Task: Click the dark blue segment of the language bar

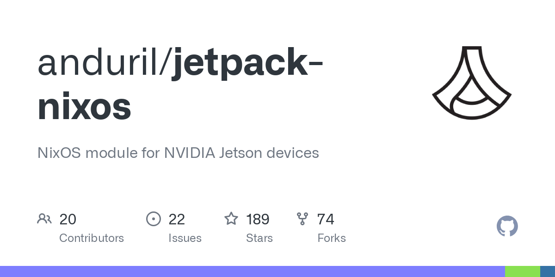Action: [548, 271]
